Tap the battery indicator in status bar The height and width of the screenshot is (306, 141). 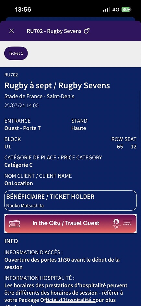pos(126,9)
